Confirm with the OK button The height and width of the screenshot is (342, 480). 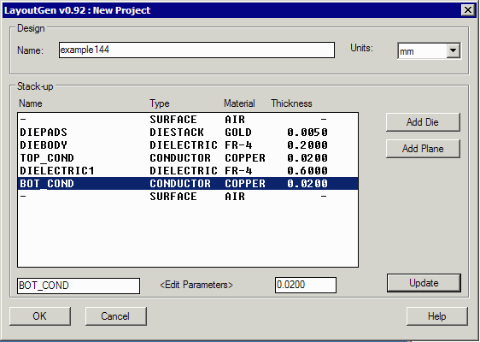(40, 316)
